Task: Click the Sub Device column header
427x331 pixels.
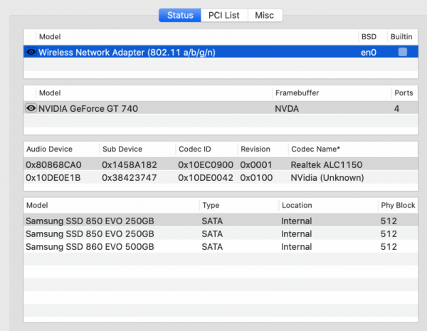Action: pyautogui.click(x=122, y=149)
